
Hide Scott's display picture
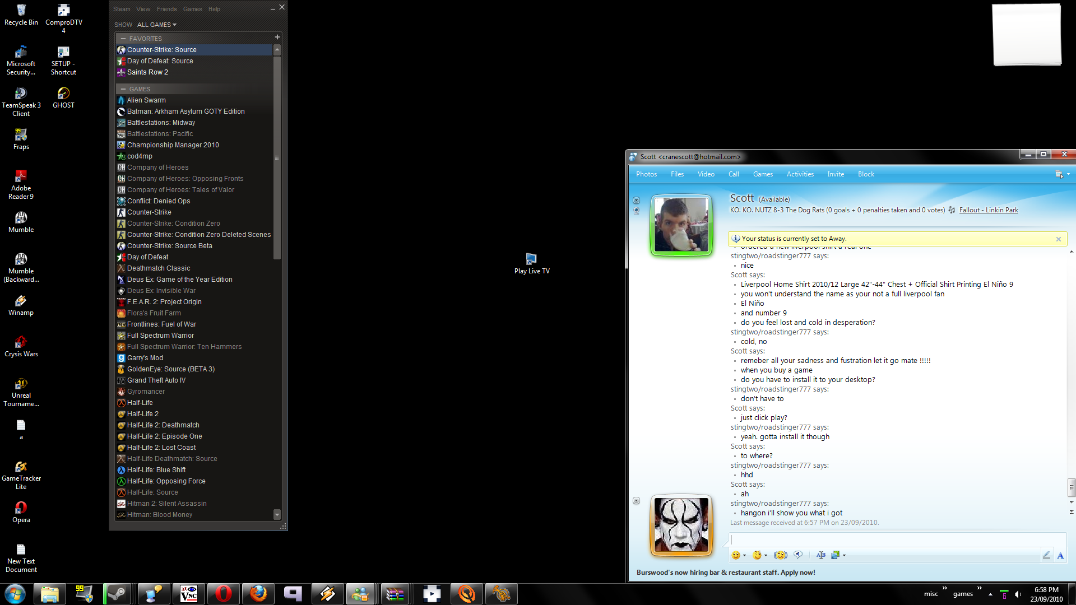coord(636,201)
